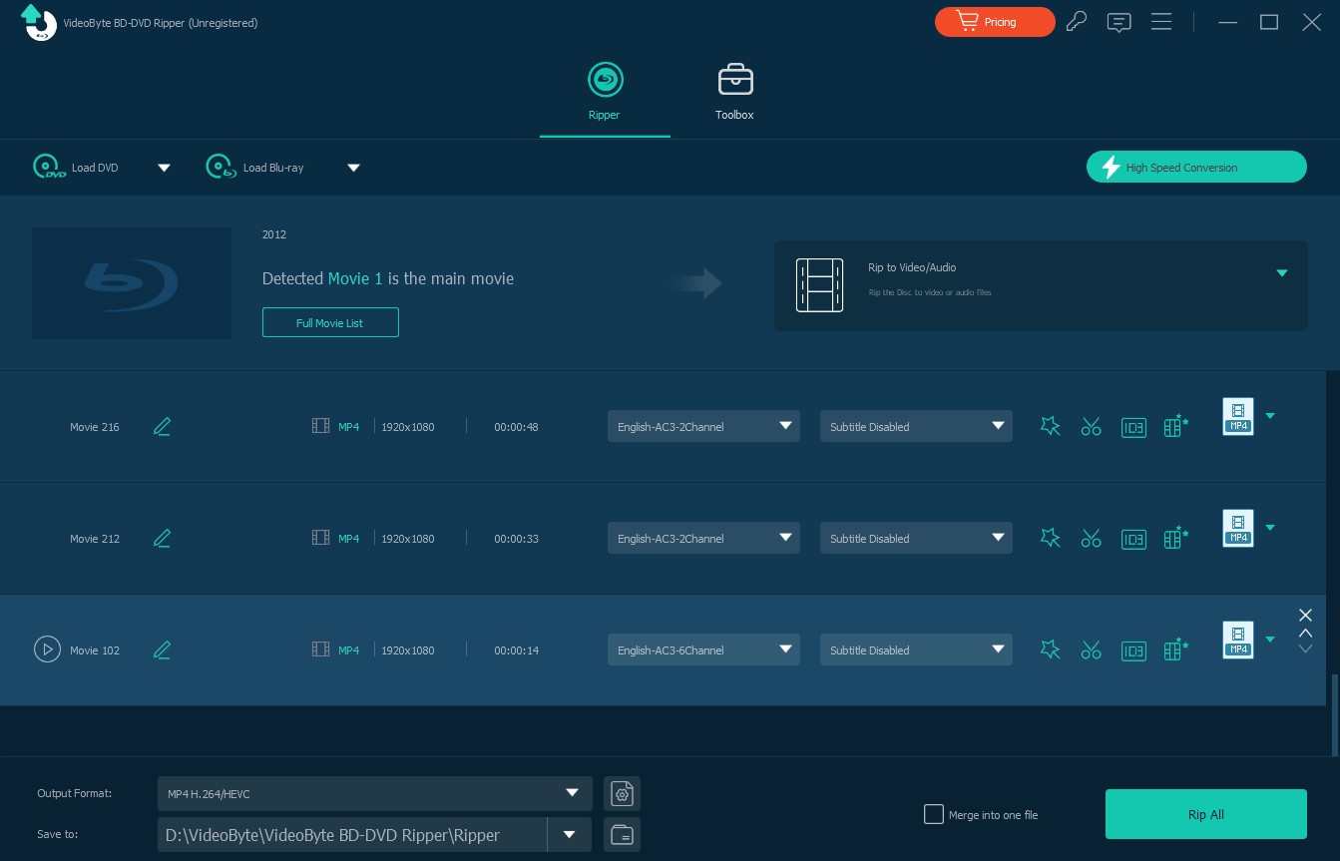The height and width of the screenshot is (861, 1340).
Task: Select the Ripper tab
Action: point(604,93)
